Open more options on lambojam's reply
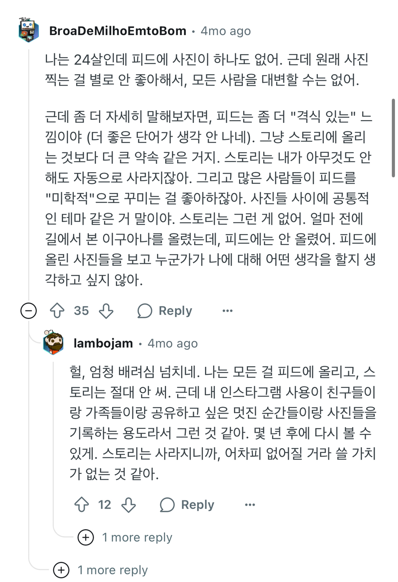The image size is (398, 582). point(250,505)
